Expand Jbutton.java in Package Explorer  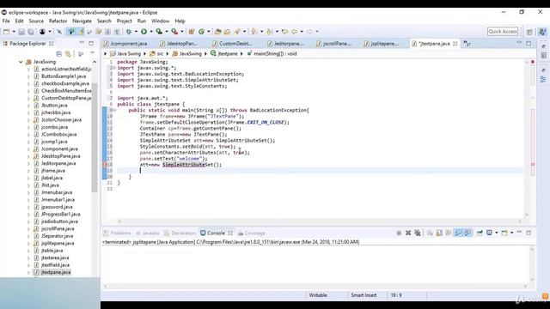click(28, 105)
